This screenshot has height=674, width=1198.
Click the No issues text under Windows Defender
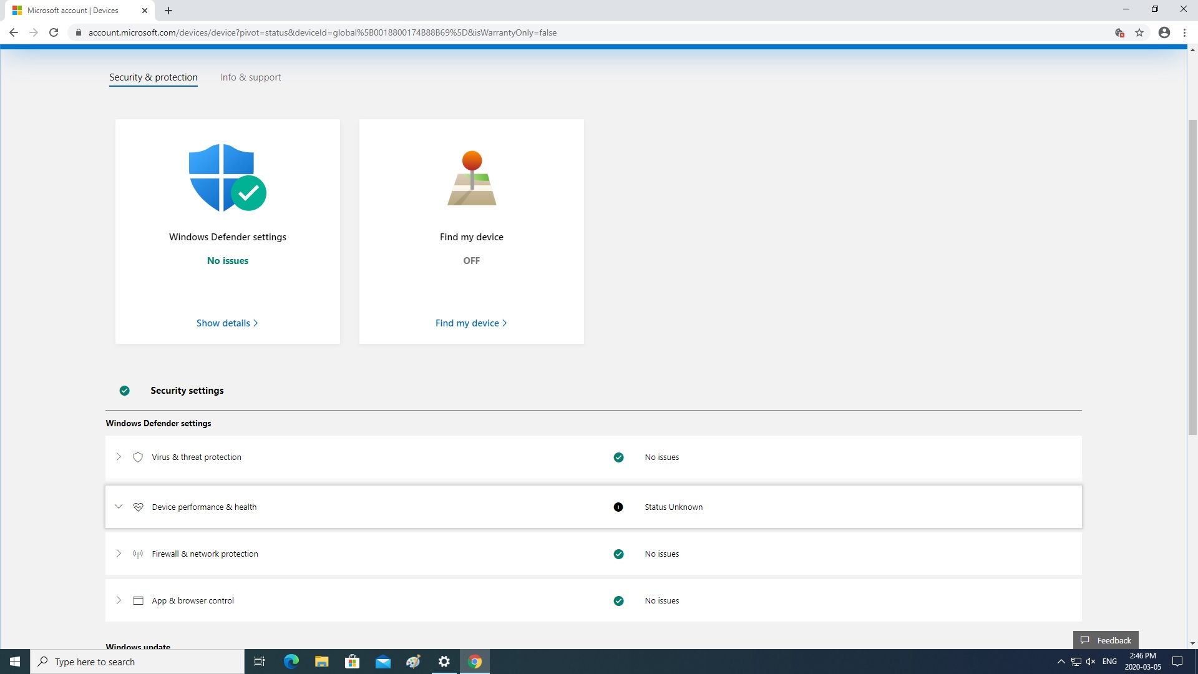pyautogui.click(x=228, y=261)
